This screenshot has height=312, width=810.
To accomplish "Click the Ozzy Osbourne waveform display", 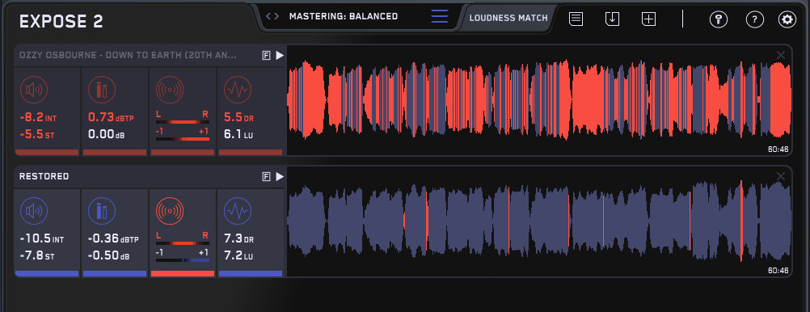I will tap(539, 99).
